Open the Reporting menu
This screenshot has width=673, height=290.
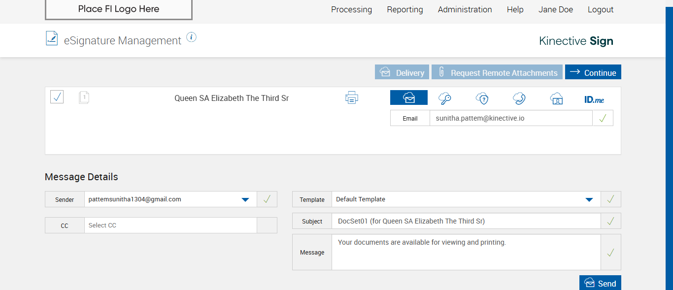[x=405, y=9]
